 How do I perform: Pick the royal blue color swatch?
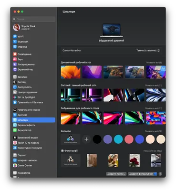pos(140,139)
